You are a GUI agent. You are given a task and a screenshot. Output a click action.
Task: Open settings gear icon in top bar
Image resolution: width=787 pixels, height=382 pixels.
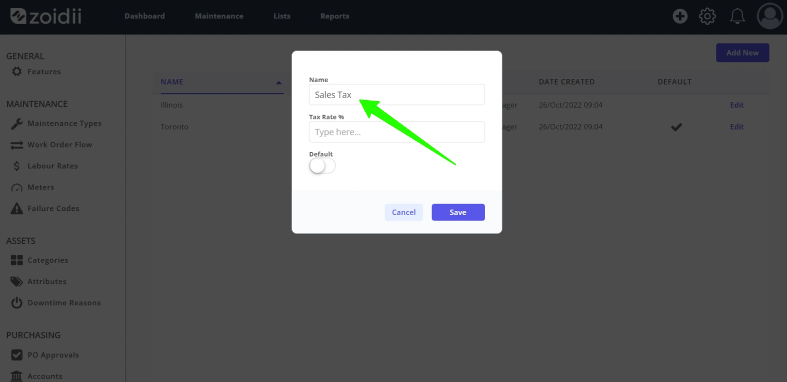pos(707,16)
